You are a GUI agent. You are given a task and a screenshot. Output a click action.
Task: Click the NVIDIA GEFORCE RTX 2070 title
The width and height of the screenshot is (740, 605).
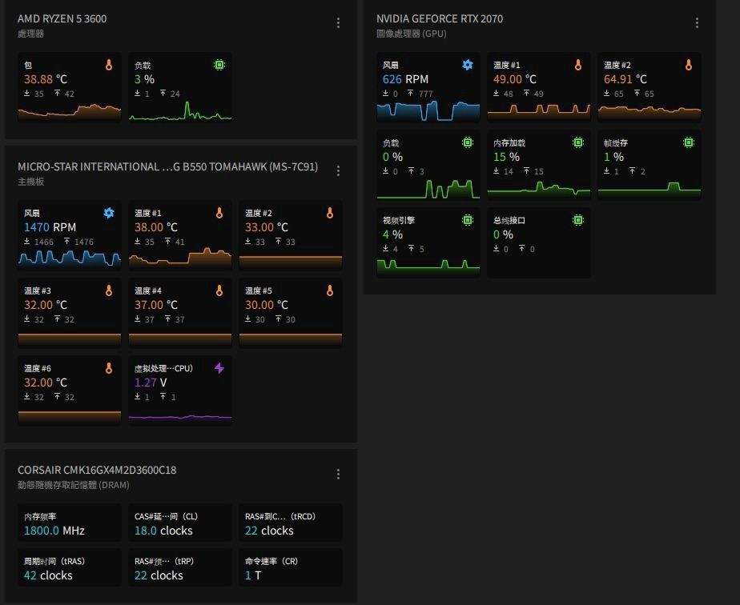click(x=440, y=19)
